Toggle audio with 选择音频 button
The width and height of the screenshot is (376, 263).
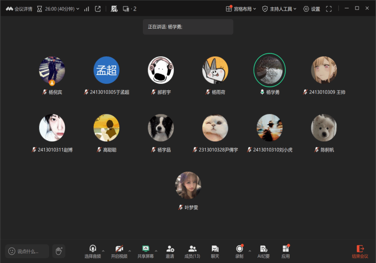pos(92,251)
